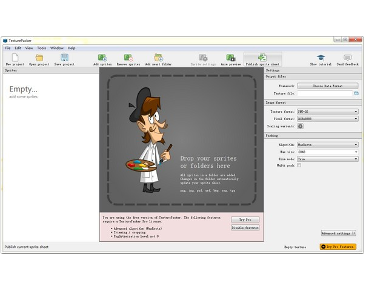Screen dimensions: 366x291
Task: Open the File menu
Action: pos(8,48)
